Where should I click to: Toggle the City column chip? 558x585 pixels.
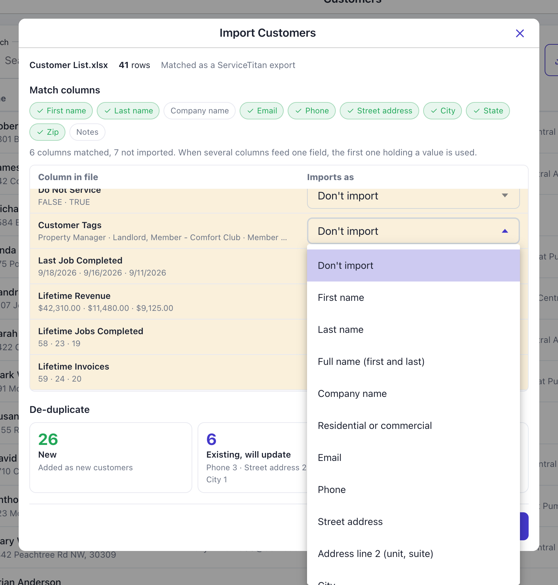[x=443, y=111]
